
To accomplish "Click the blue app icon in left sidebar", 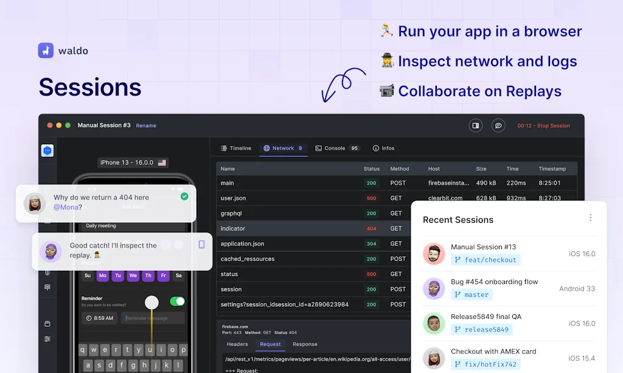I will click(47, 151).
